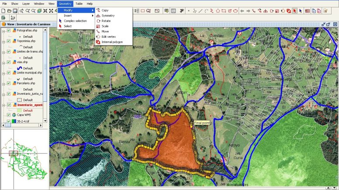339x190 pixels.
Task: Open the File menu
Action: [x=4, y=3]
